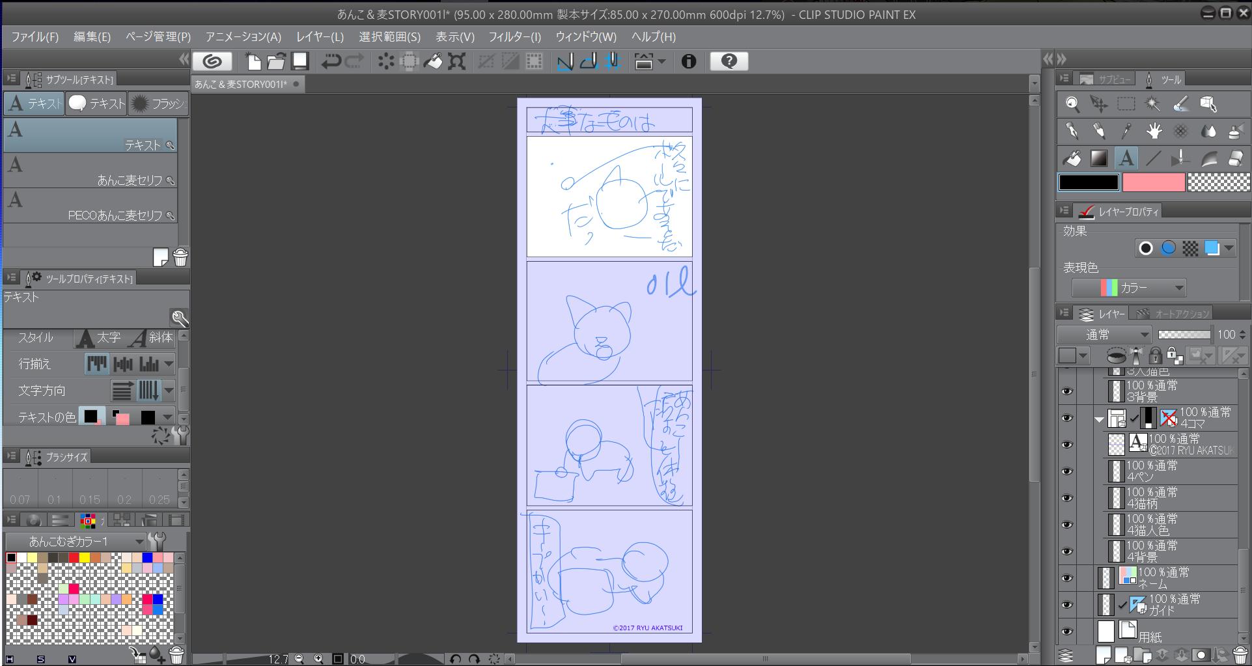Open the テキストの色 dropdown arrow
The image size is (1252, 666).
pyautogui.click(x=168, y=417)
